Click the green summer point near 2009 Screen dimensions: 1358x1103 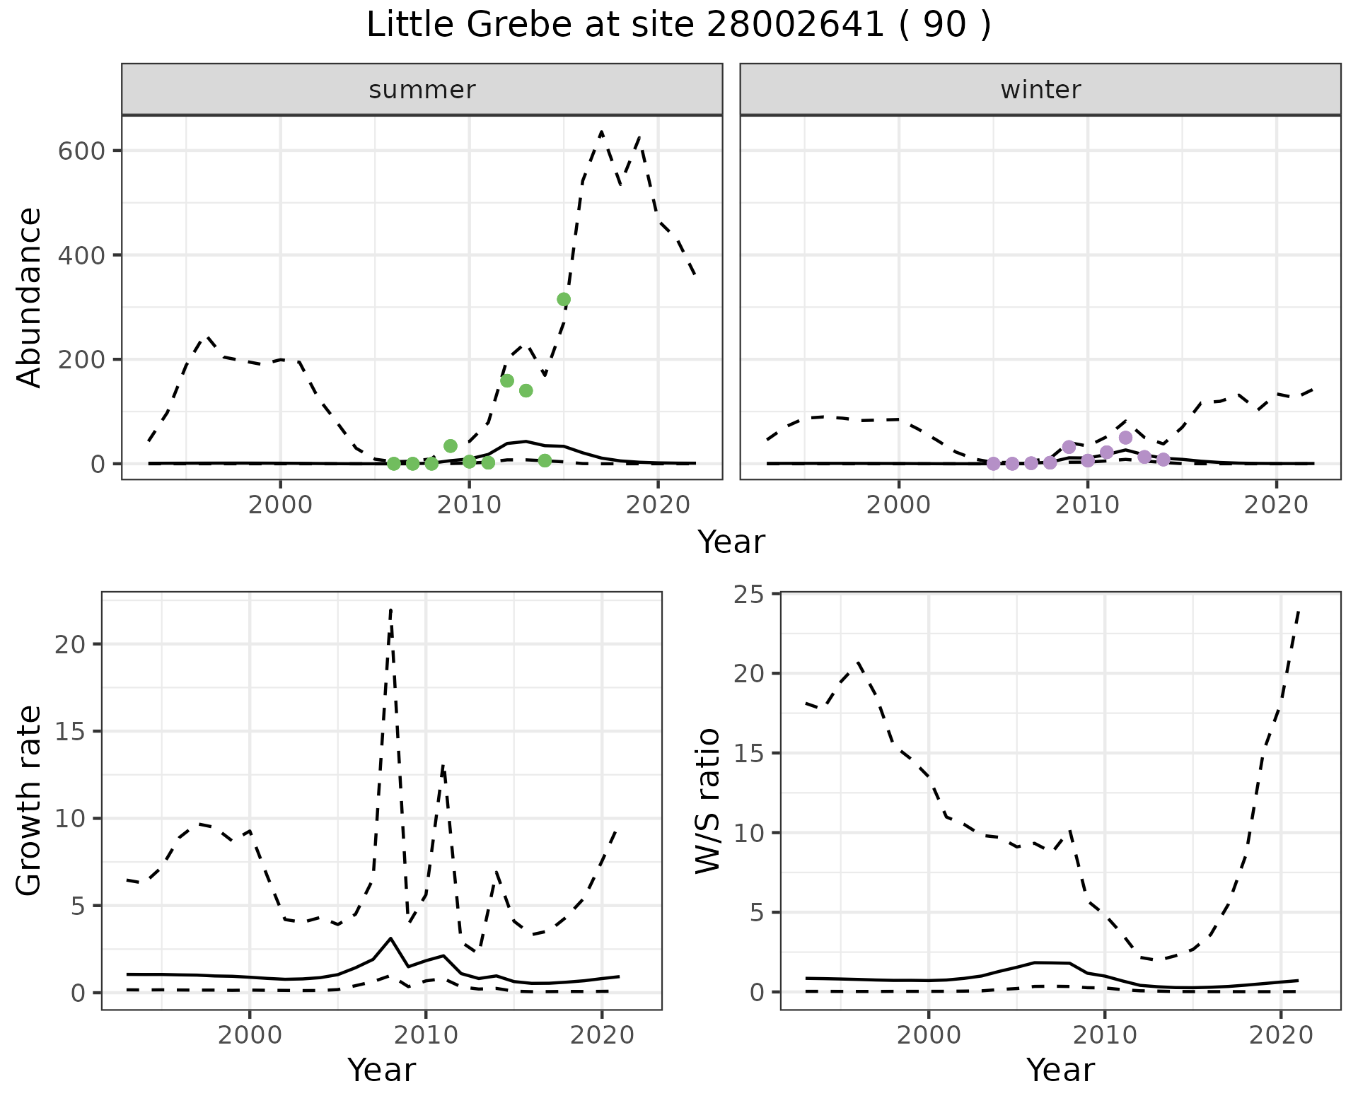[x=451, y=445]
